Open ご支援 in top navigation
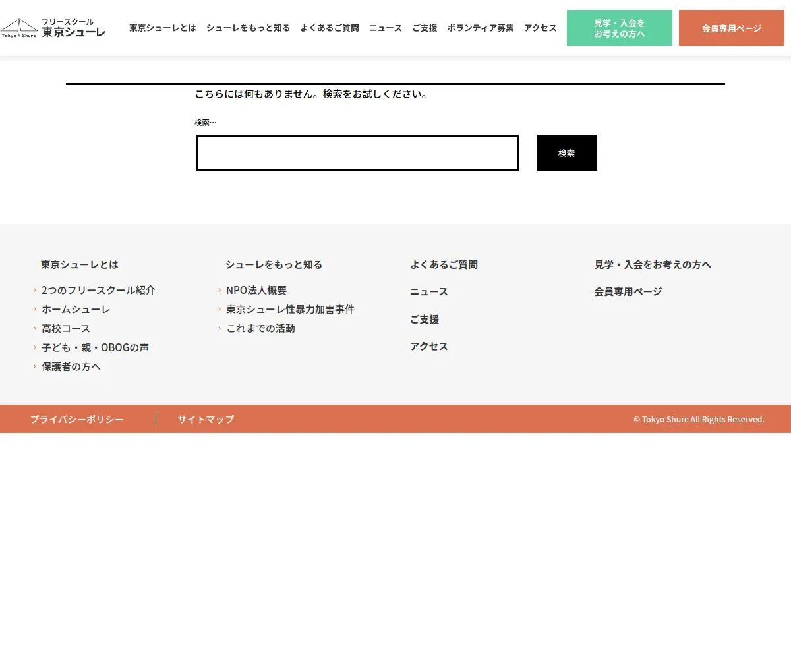This screenshot has width=791, height=659. [x=425, y=28]
